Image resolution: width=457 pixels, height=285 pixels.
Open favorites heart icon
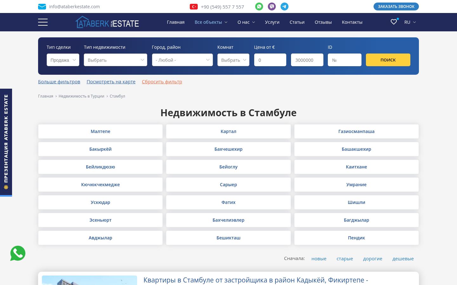394,22
